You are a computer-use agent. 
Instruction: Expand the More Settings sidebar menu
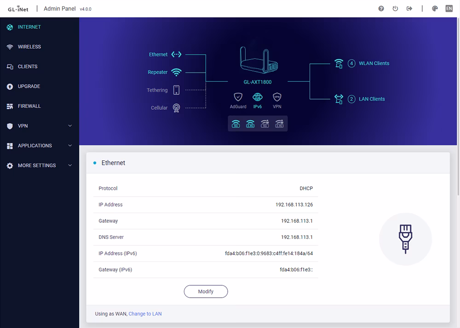[x=40, y=165]
